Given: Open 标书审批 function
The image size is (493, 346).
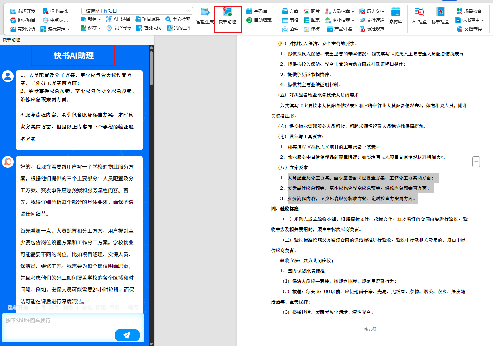Looking at the screenshot, I should tap(55, 11).
